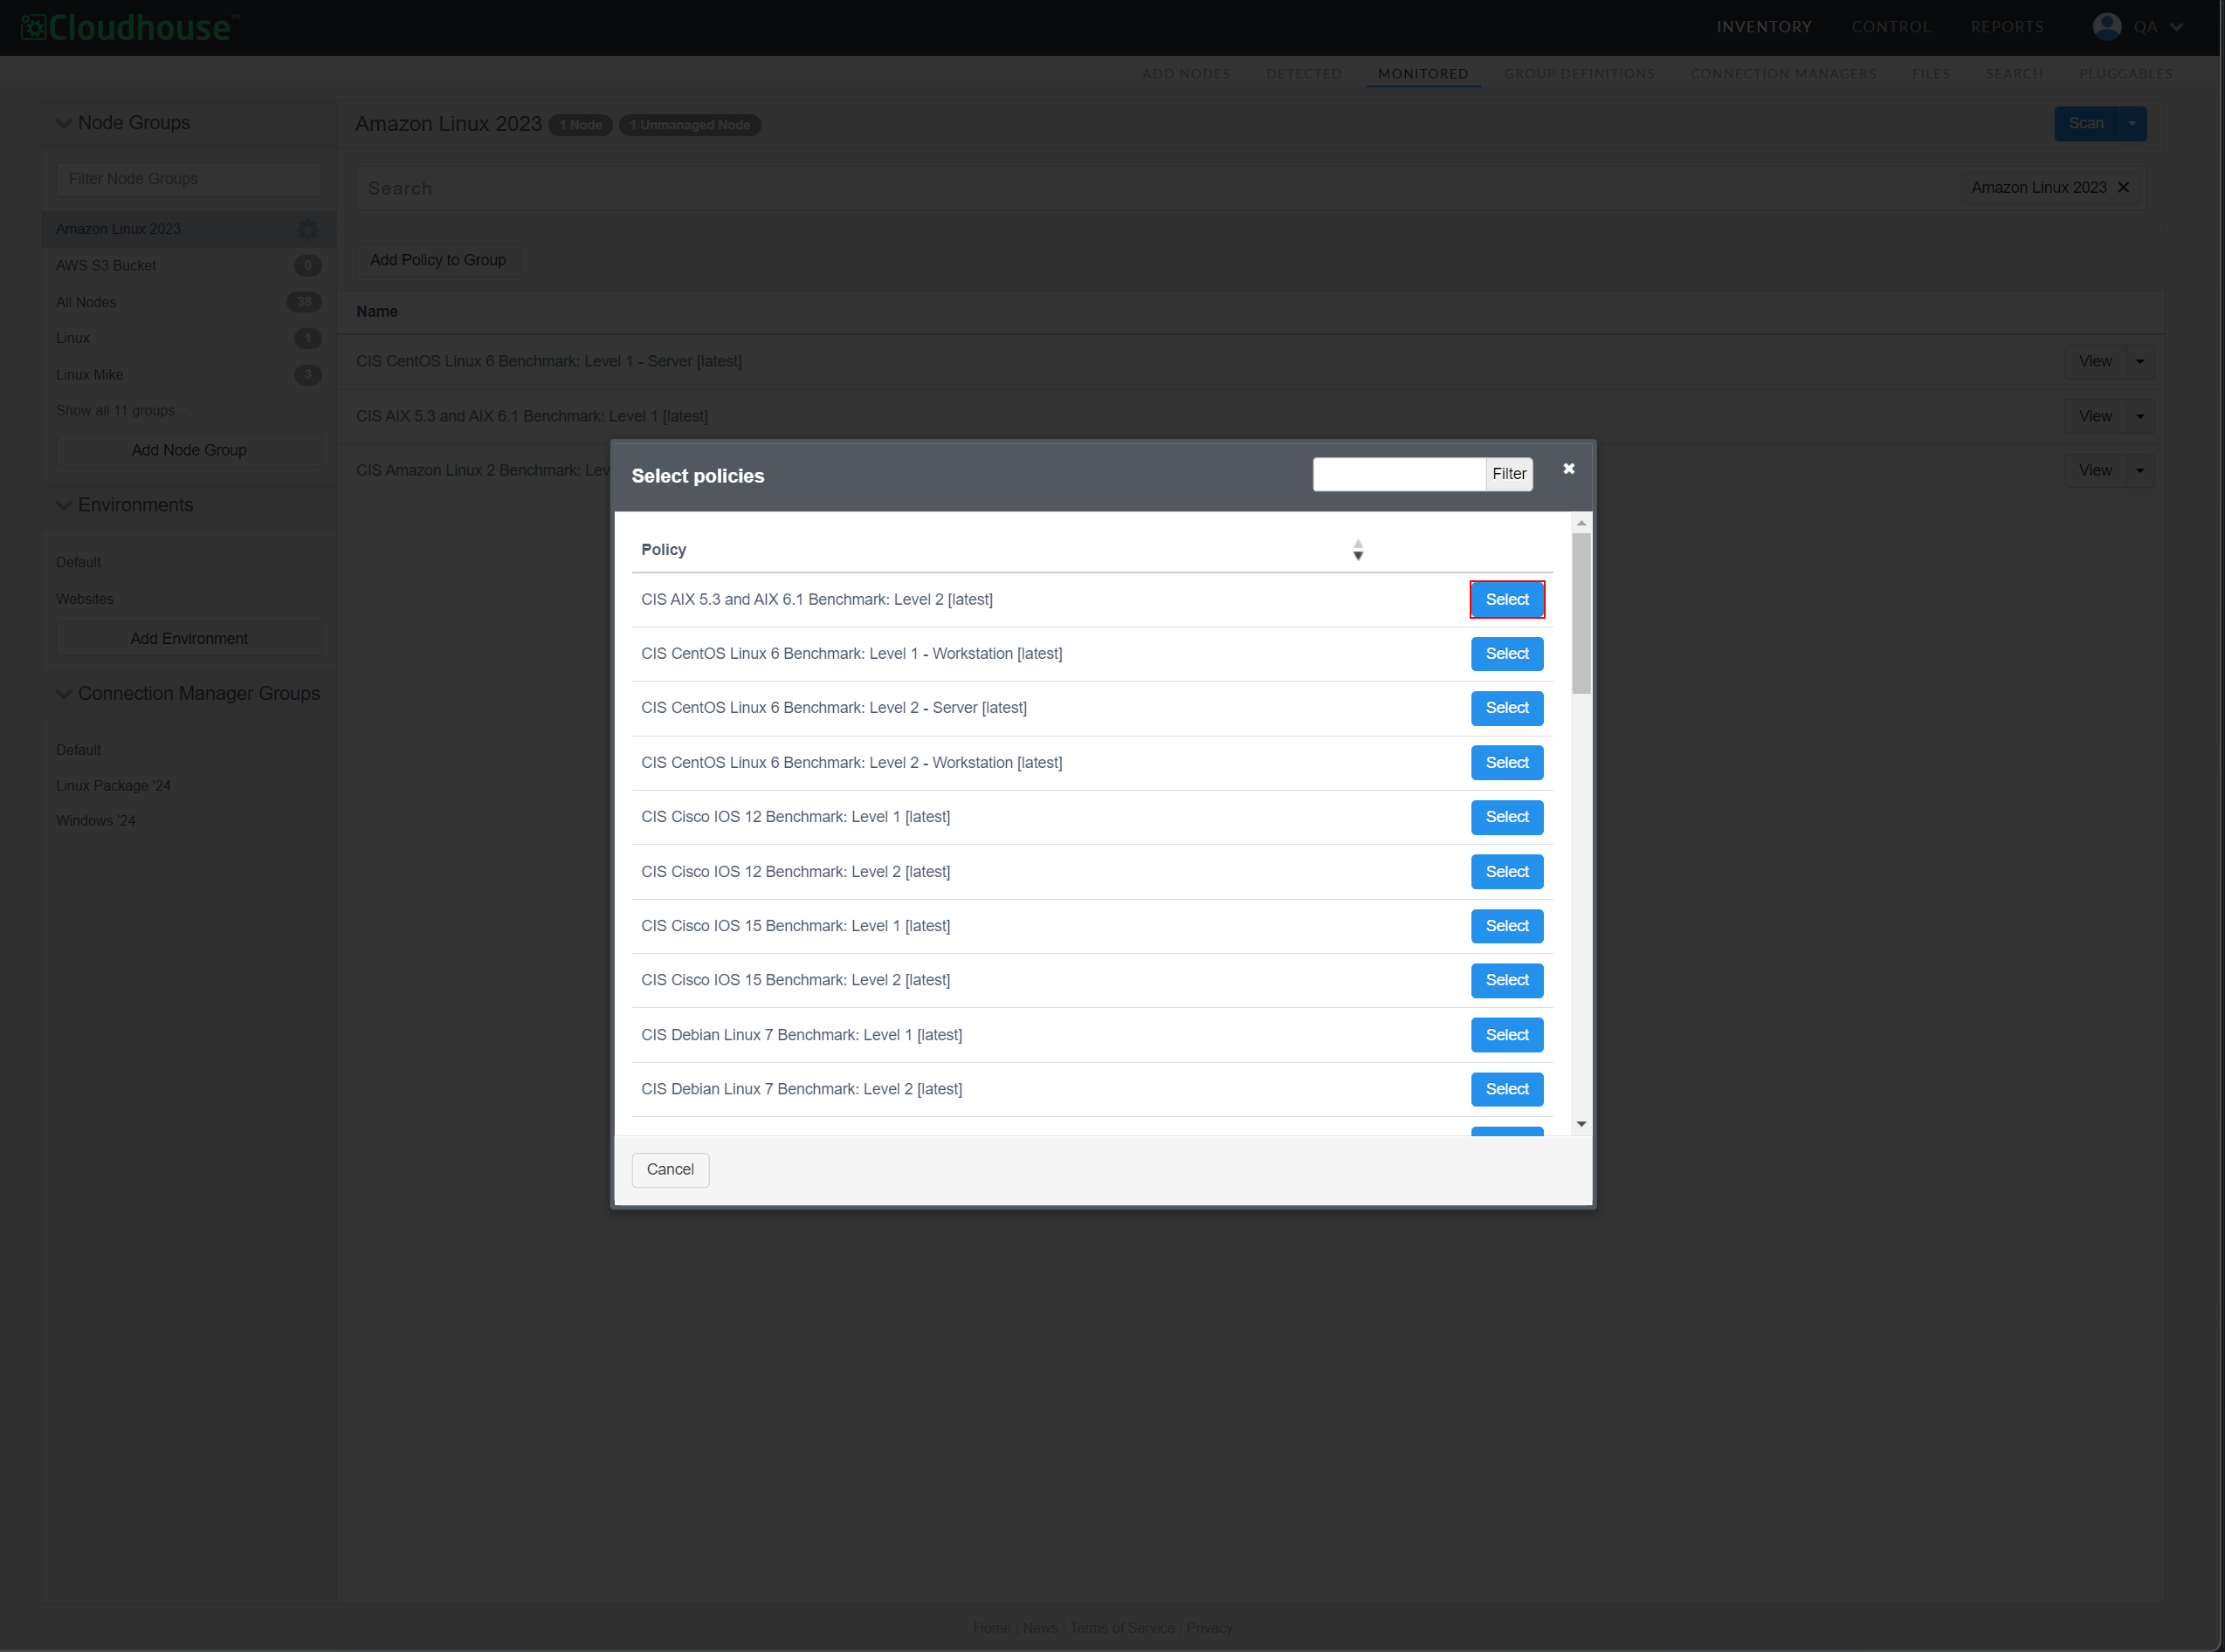Collapse the Node Groups section
Screen dimensions: 2225x1652
[64, 123]
